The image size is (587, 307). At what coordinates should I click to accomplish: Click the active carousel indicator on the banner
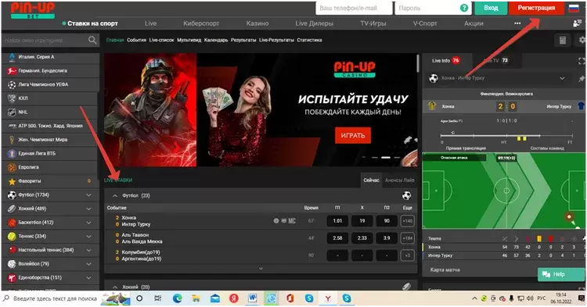(386, 158)
